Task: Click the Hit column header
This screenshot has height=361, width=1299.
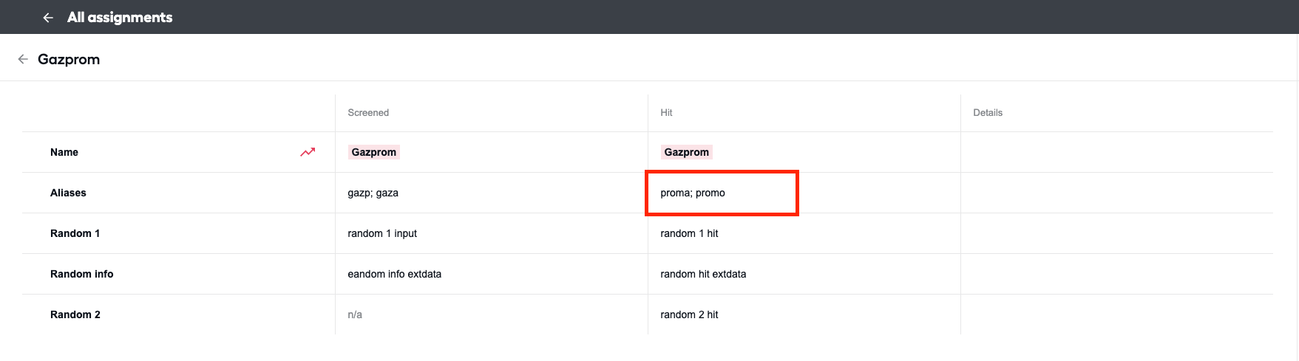Action: 666,113
